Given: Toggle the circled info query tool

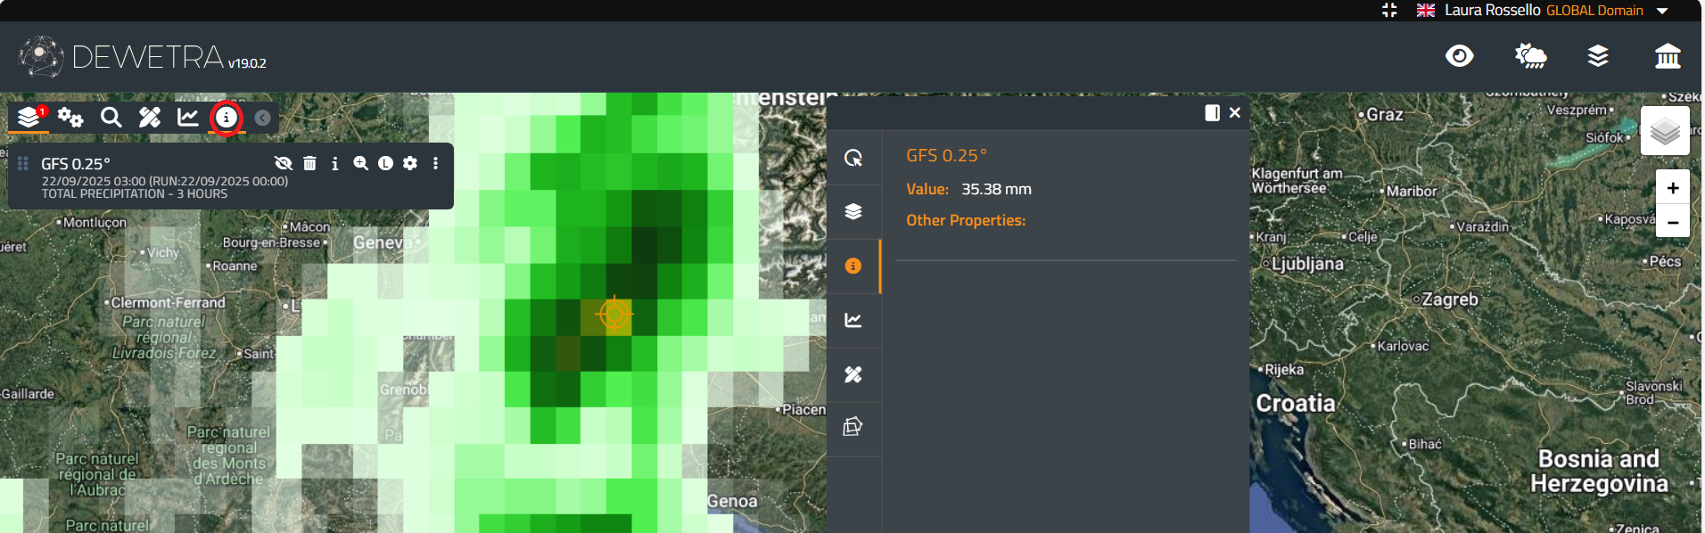Looking at the screenshot, I should 227,118.
